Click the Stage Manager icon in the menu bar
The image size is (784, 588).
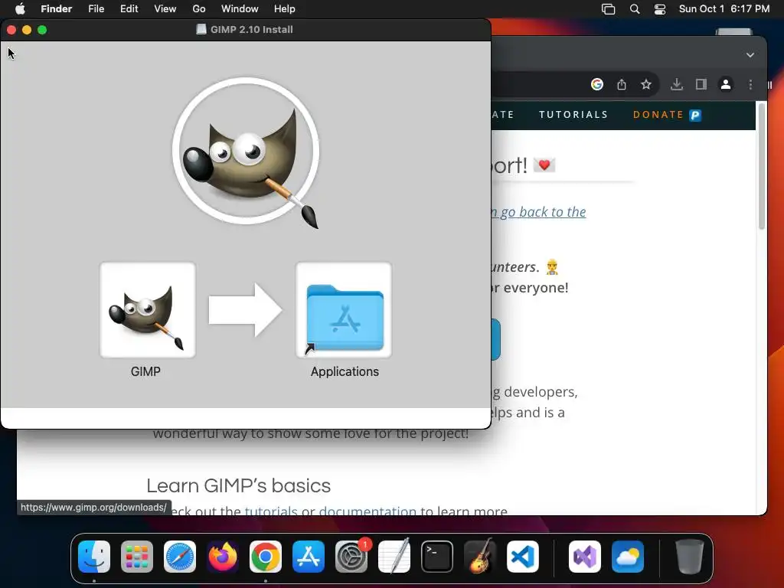pos(608,9)
